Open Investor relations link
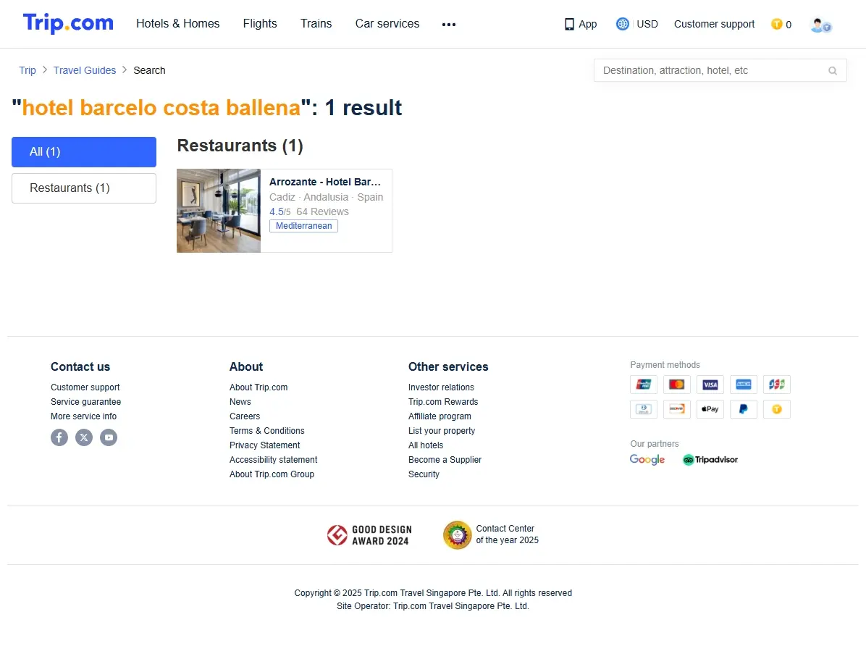The height and width of the screenshot is (667, 866). [441, 387]
